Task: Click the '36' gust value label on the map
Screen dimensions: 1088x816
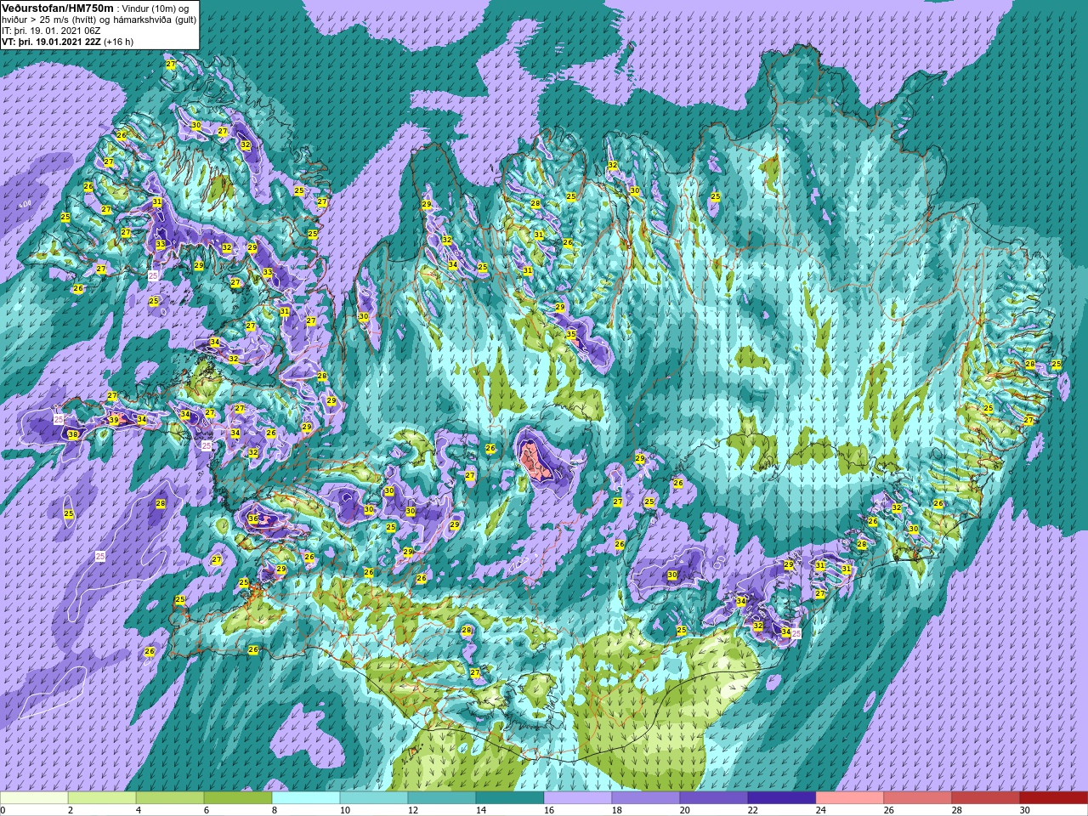Action: tap(253, 518)
